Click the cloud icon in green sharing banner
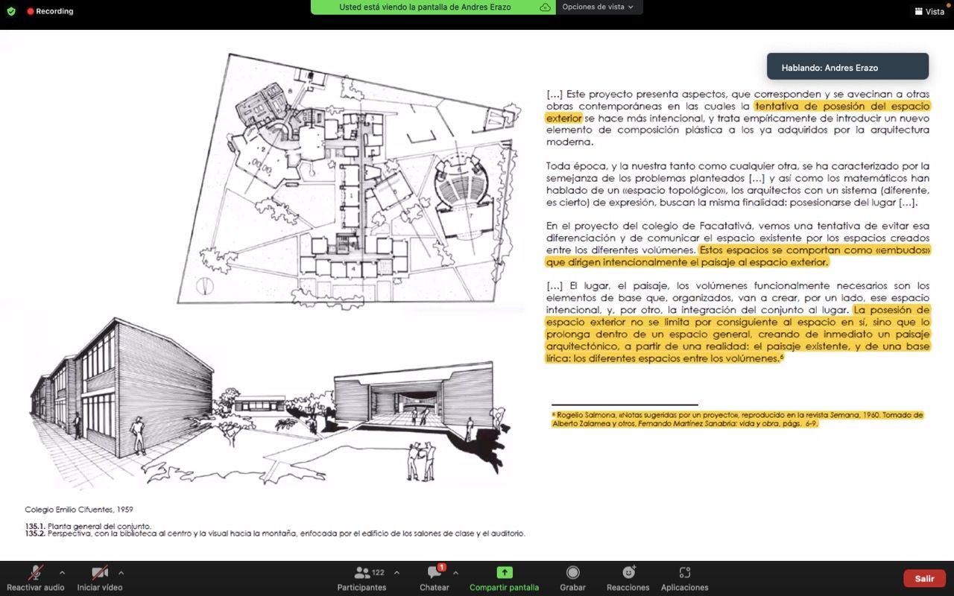The height and width of the screenshot is (596, 954). pos(546,7)
